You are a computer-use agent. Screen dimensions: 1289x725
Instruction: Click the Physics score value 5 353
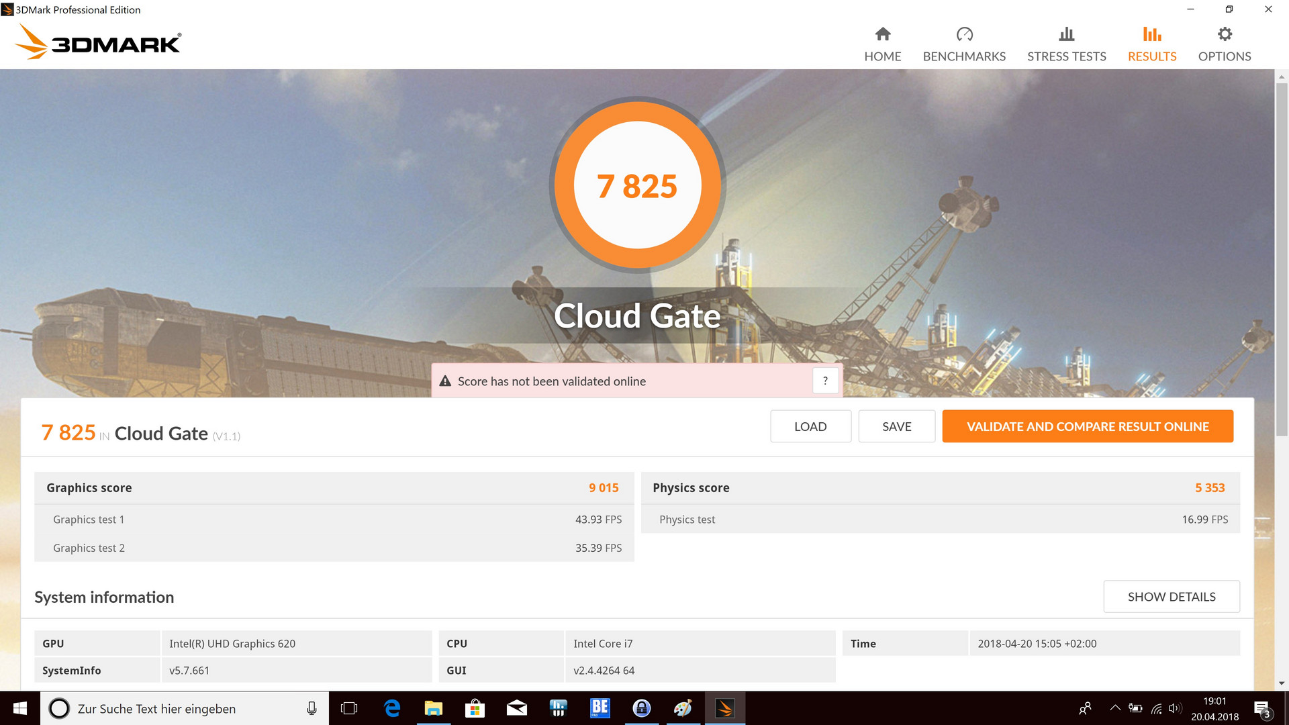point(1210,488)
